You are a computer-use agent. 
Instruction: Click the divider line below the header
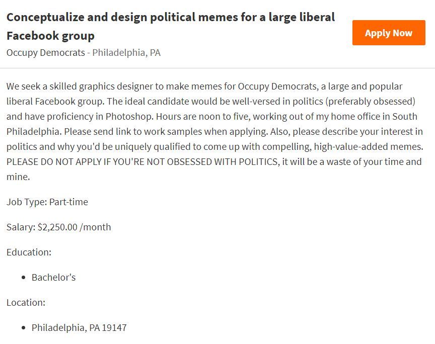pos(217,68)
